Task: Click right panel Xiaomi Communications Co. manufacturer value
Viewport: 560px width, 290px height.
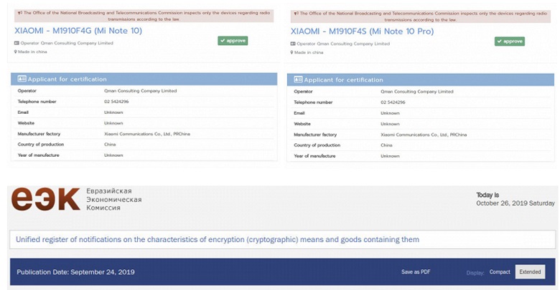Action: 424,135
